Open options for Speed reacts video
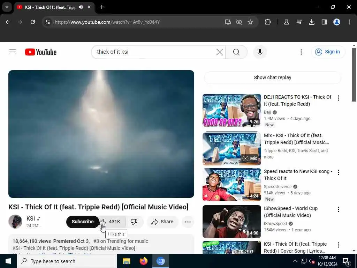 tap(338, 172)
